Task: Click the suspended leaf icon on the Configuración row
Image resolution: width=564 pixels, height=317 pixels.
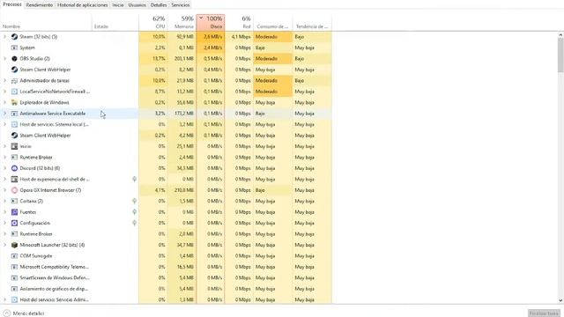Action: pos(134,223)
